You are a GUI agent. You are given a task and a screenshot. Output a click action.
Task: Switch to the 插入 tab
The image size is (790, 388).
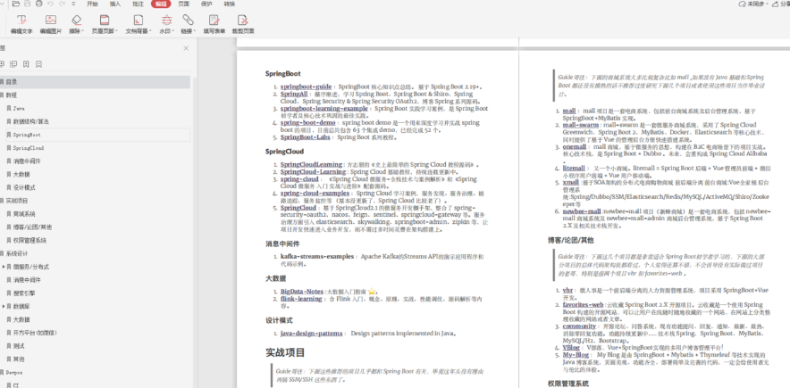coord(115,4)
